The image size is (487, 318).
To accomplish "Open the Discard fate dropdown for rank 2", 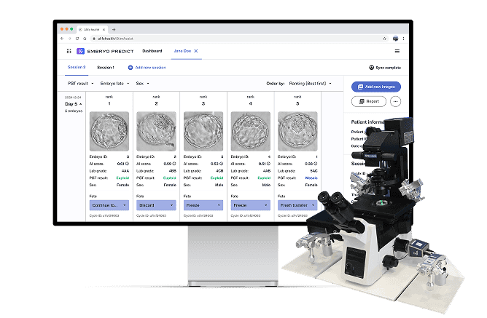I will click(x=156, y=205).
